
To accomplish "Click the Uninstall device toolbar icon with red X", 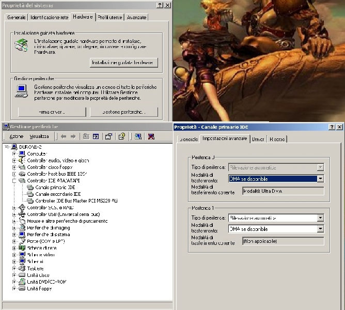I will pyautogui.click(x=151, y=136).
